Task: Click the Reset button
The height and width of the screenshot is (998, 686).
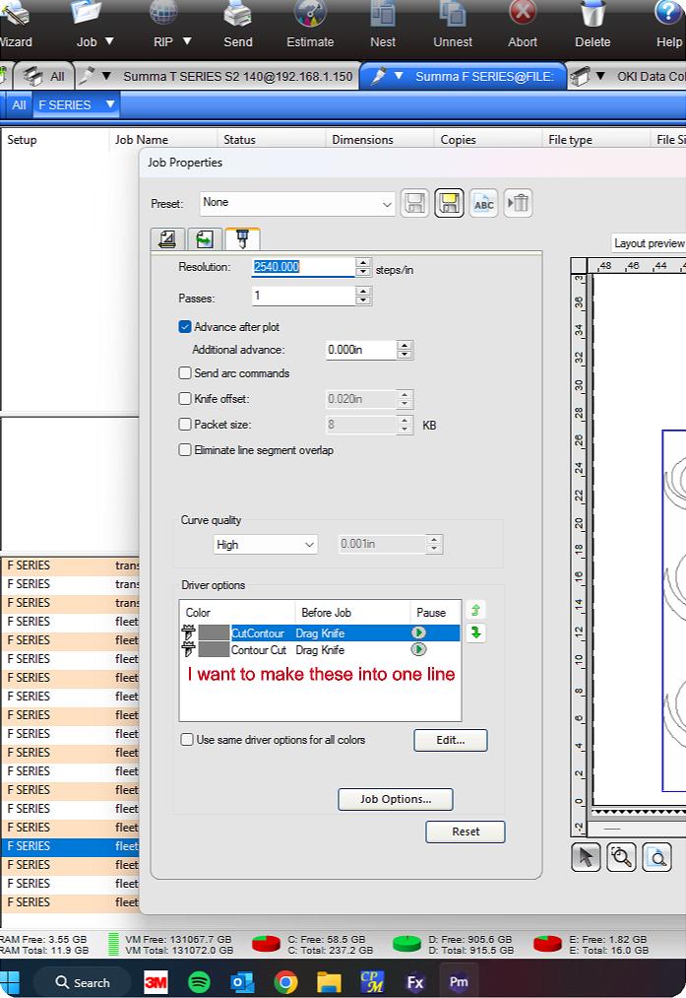Action: (x=466, y=832)
